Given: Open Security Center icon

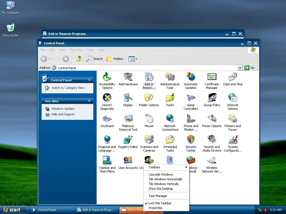Looking at the screenshot, I should tap(191, 144).
